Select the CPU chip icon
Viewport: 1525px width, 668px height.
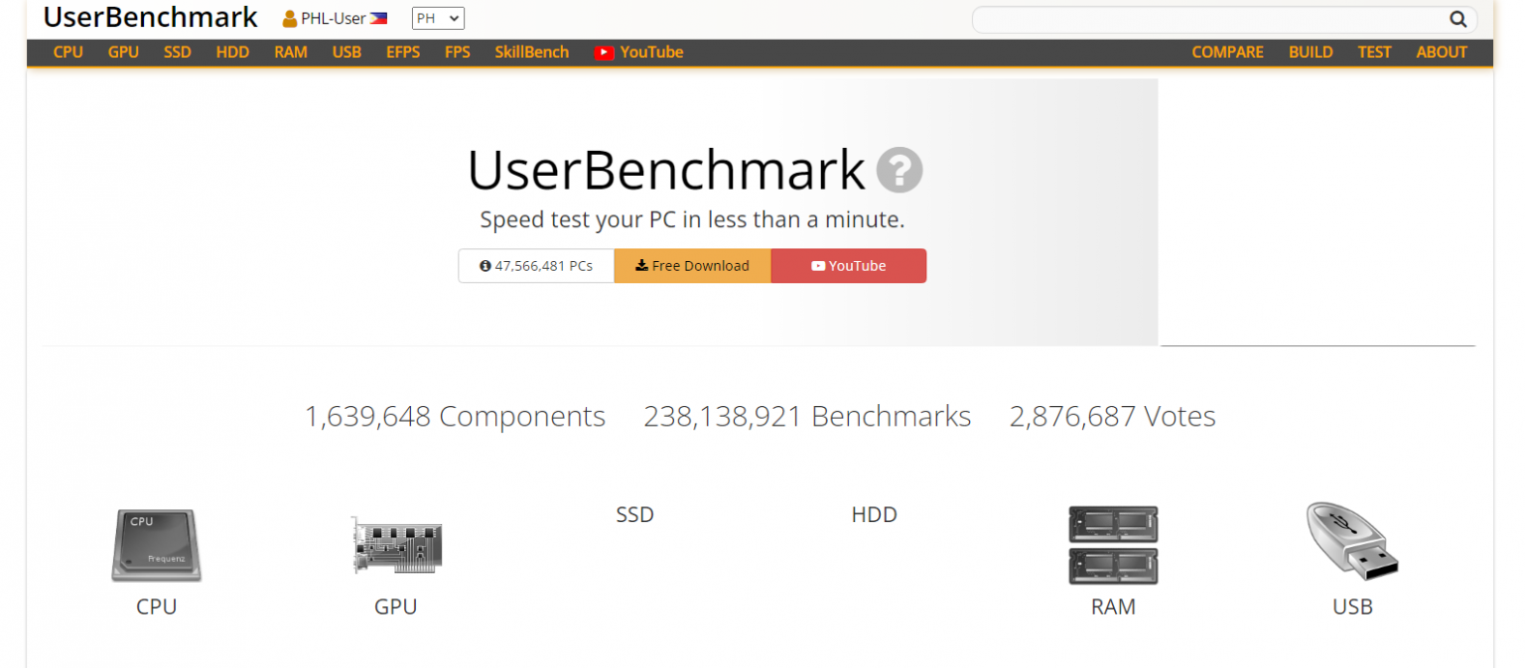(155, 545)
